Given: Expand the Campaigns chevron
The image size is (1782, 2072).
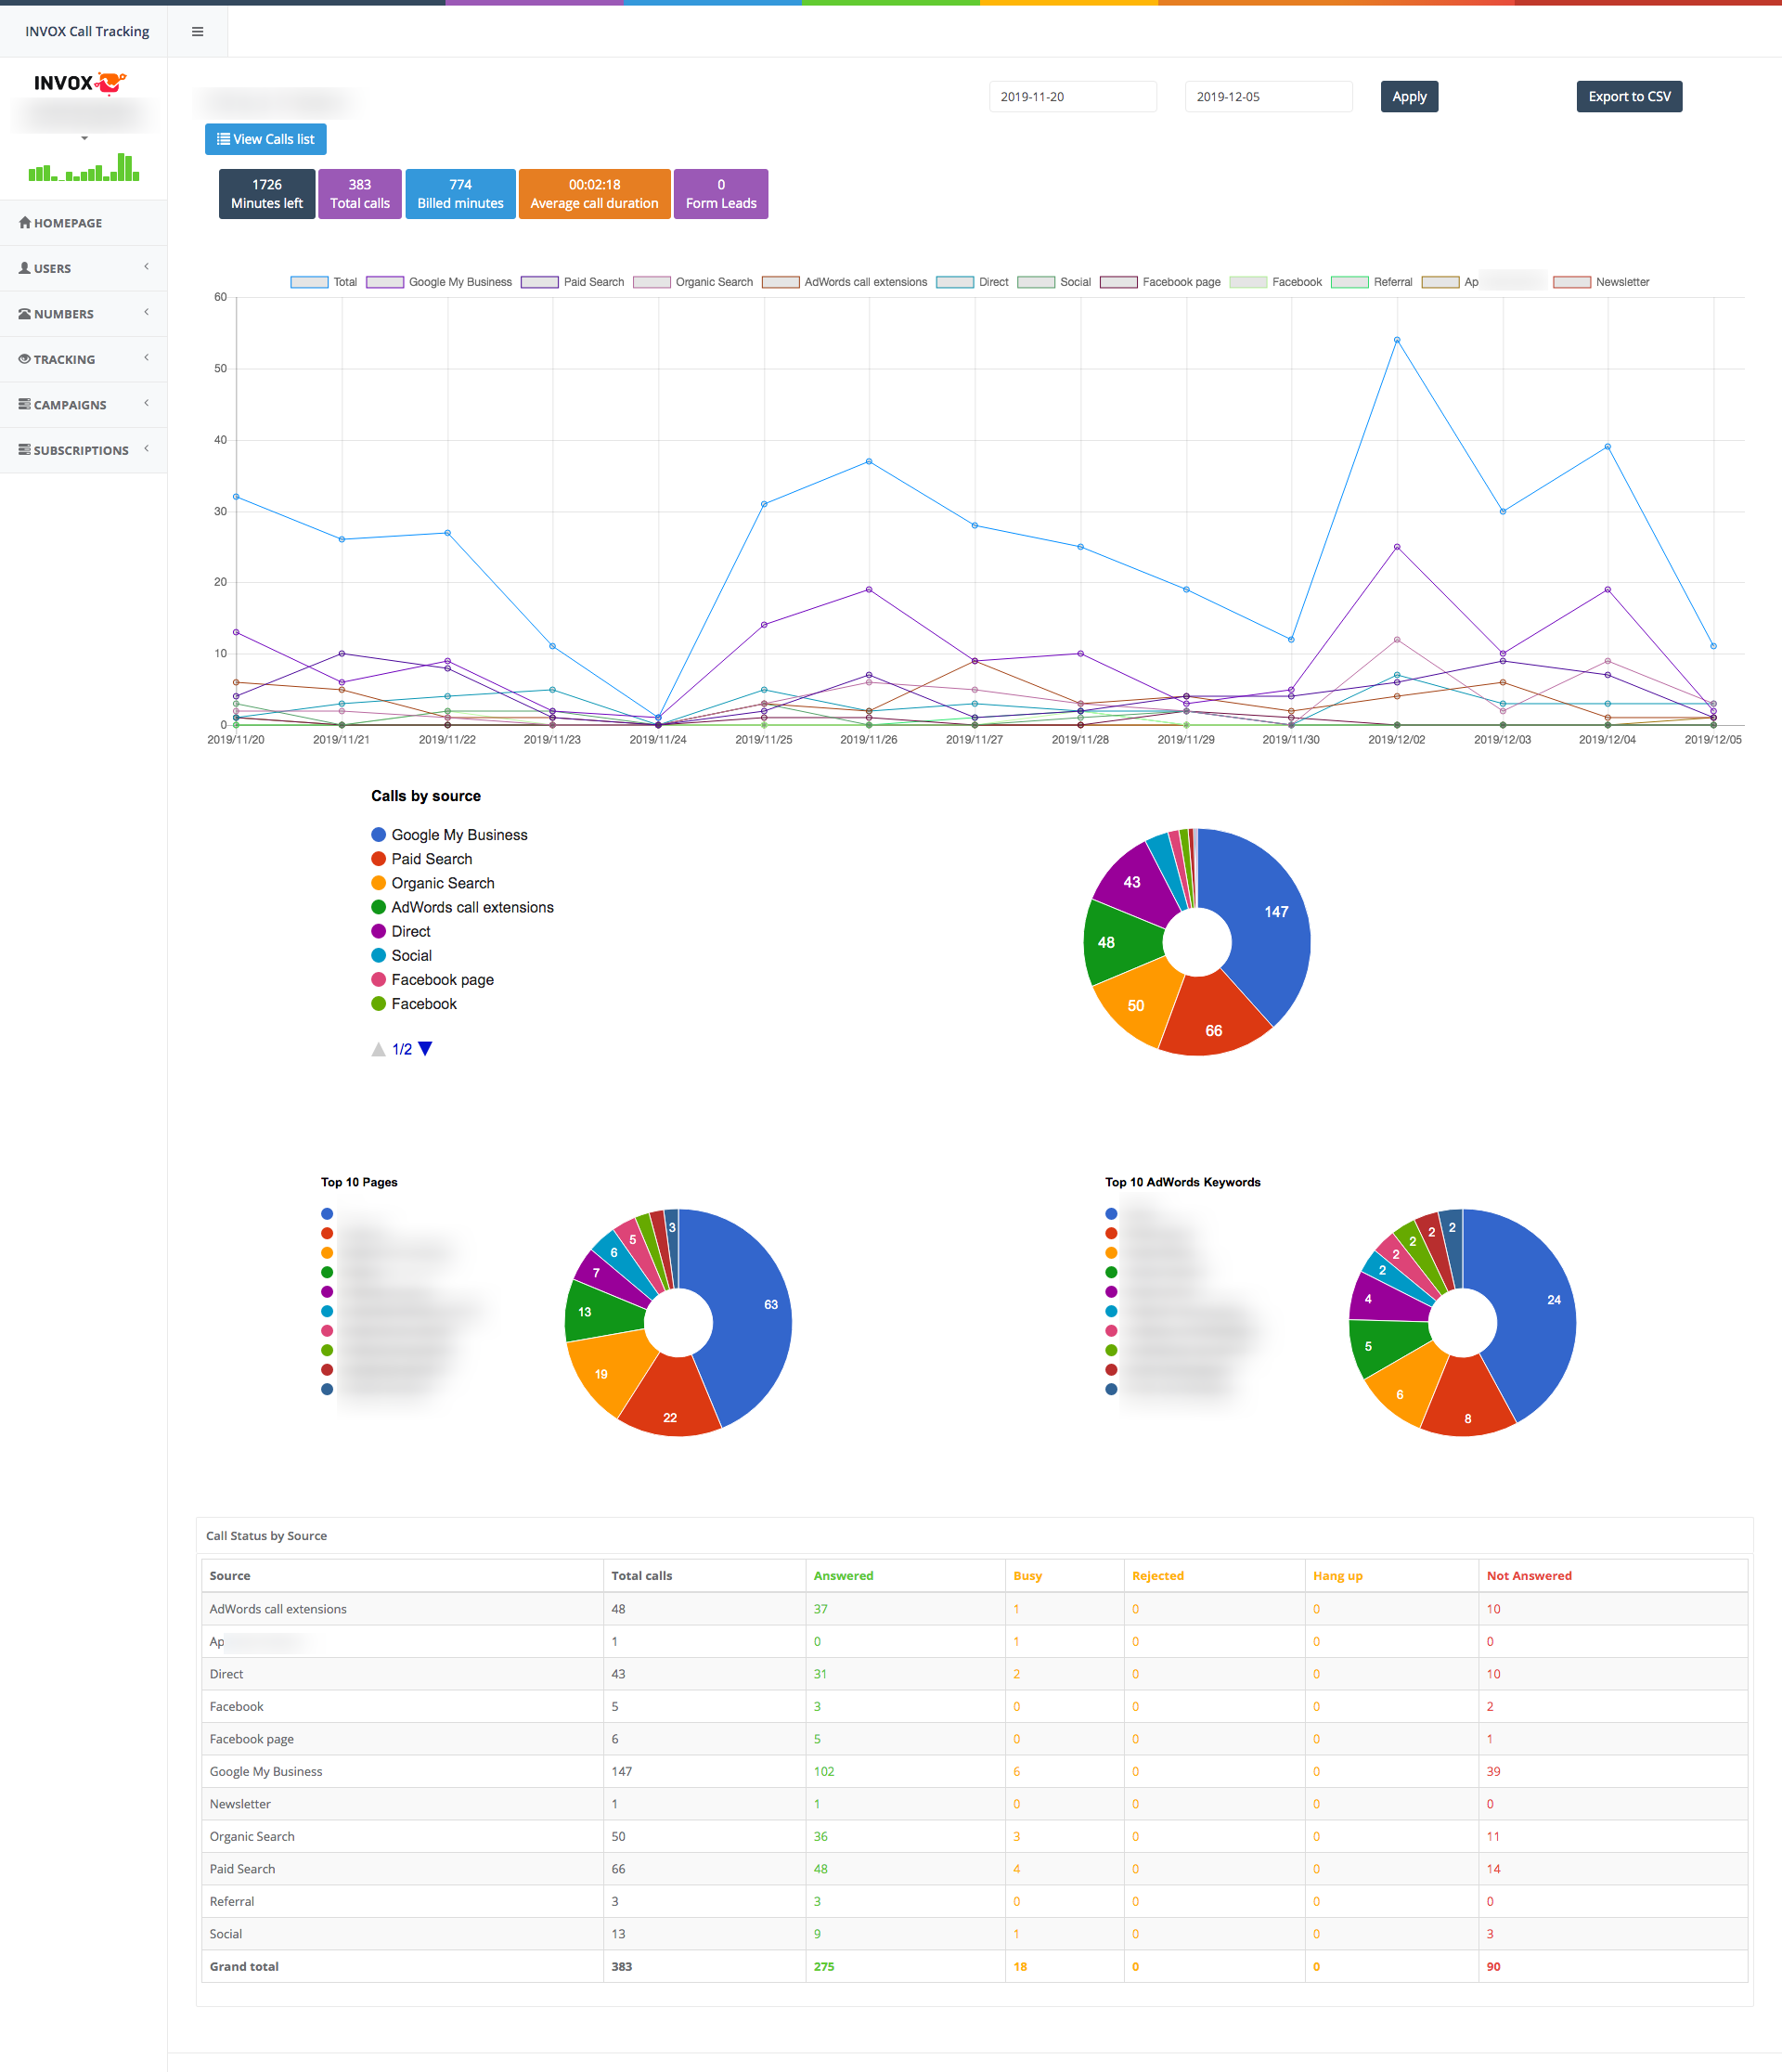Looking at the screenshot, I should coord(146,403).
